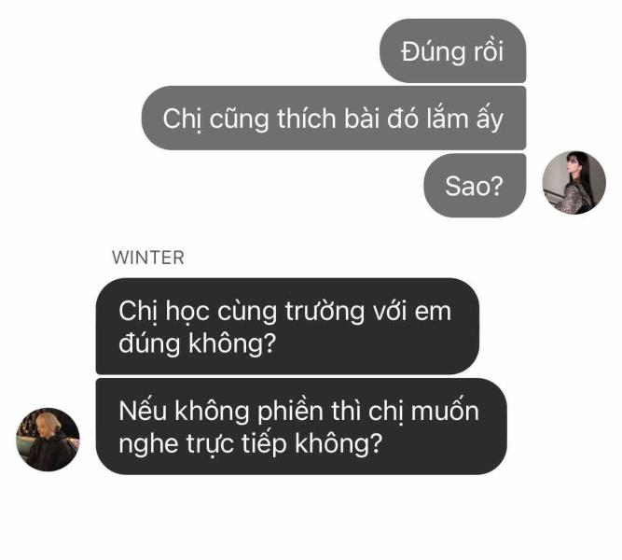Click the words 'đúng không?' in WINTER's message
The image size is (622, 560).
tap(197, 343)
